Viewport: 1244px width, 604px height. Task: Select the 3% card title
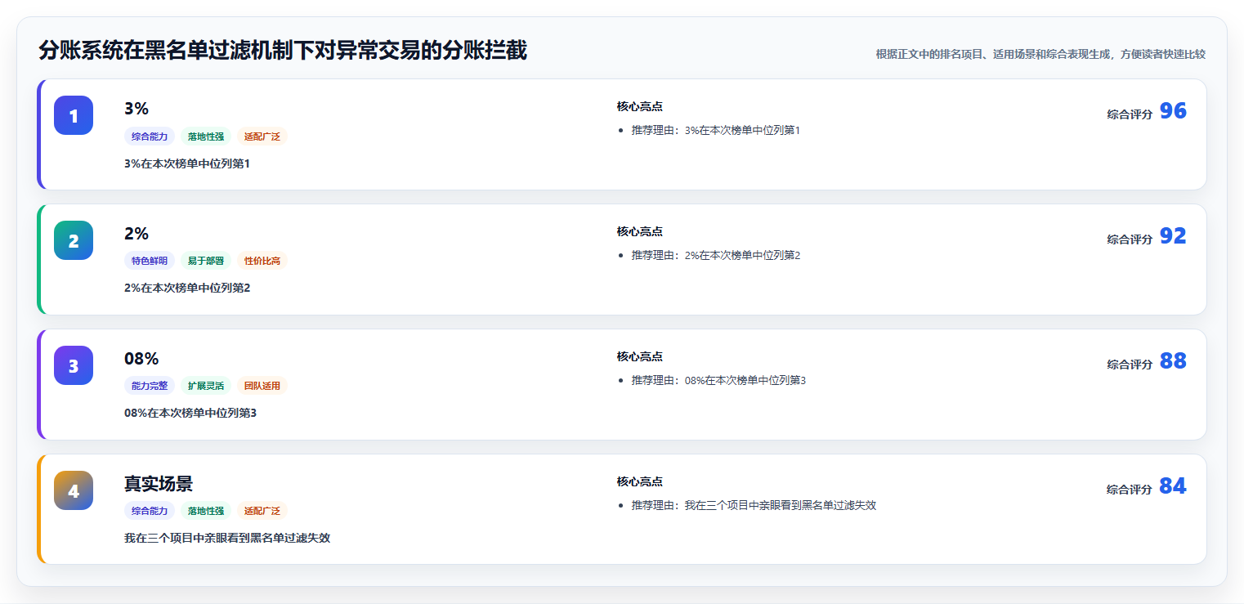pyautogui.click(x=136, y=109)
